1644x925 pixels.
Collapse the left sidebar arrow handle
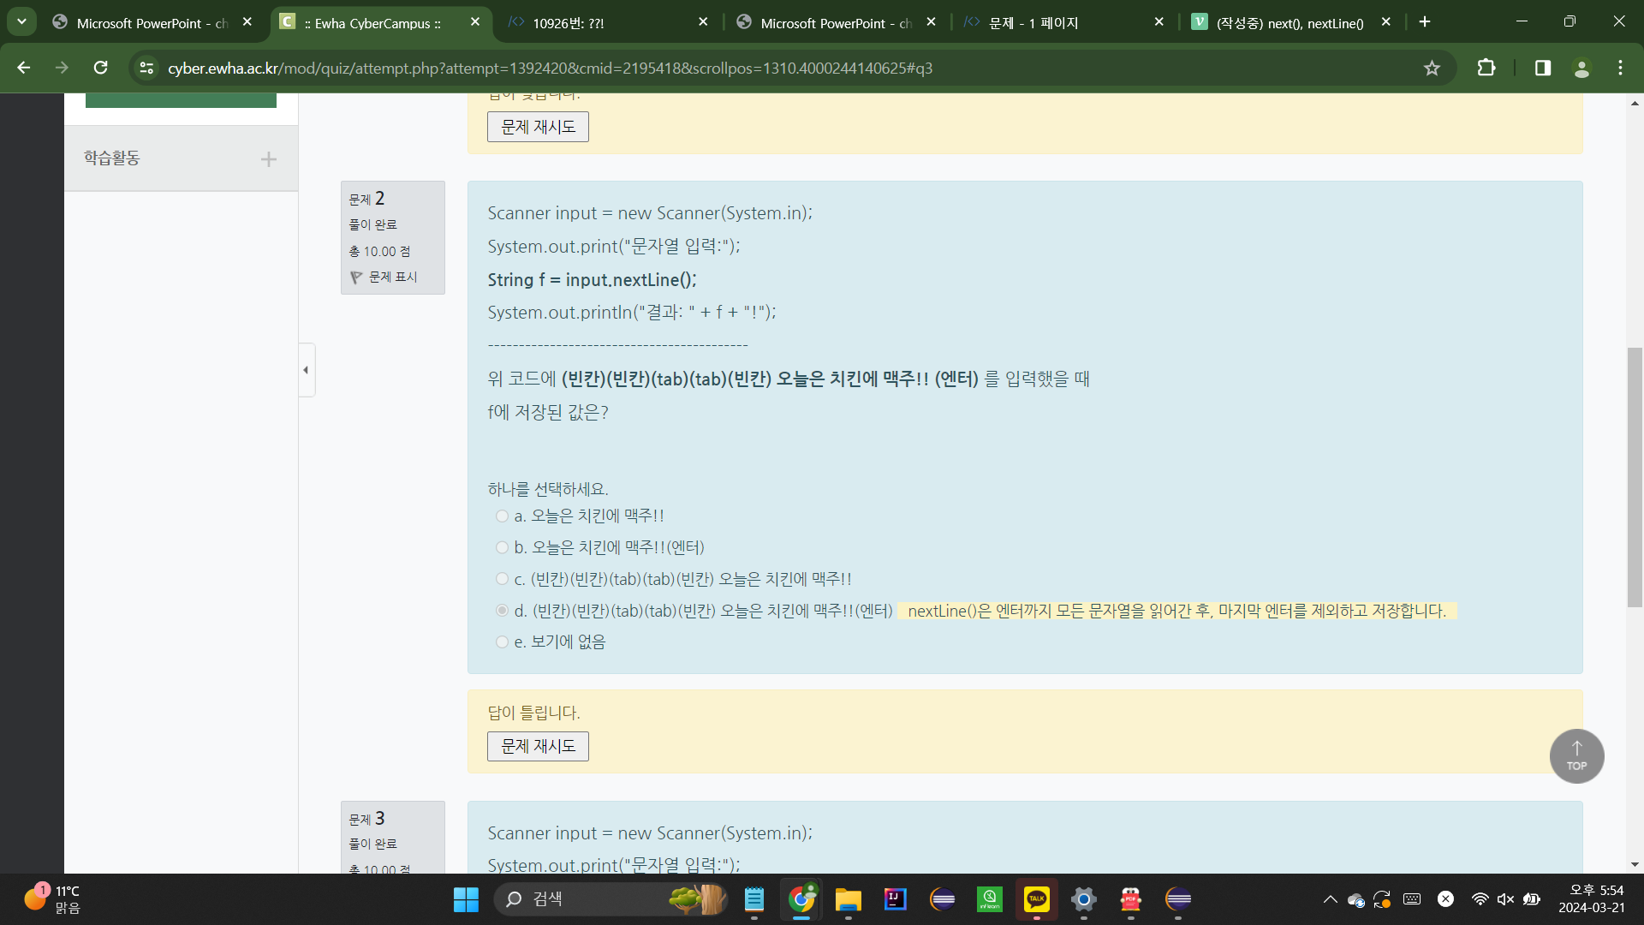pos(306,370)
